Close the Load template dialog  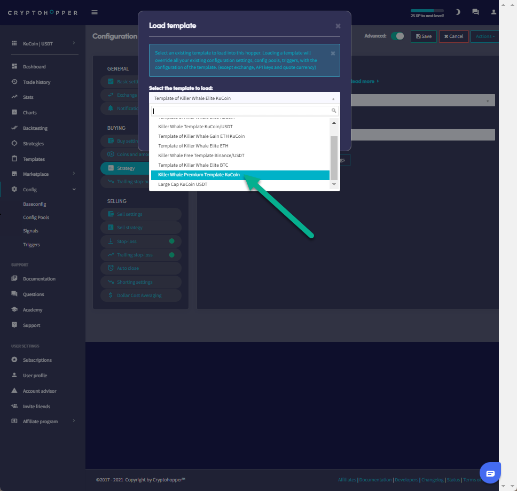(x=338, y=26)
